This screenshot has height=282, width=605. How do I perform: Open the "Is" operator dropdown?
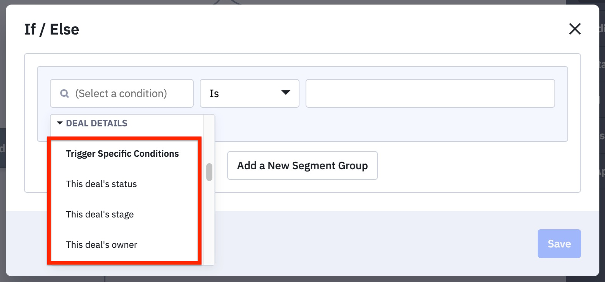click(249, 93)
